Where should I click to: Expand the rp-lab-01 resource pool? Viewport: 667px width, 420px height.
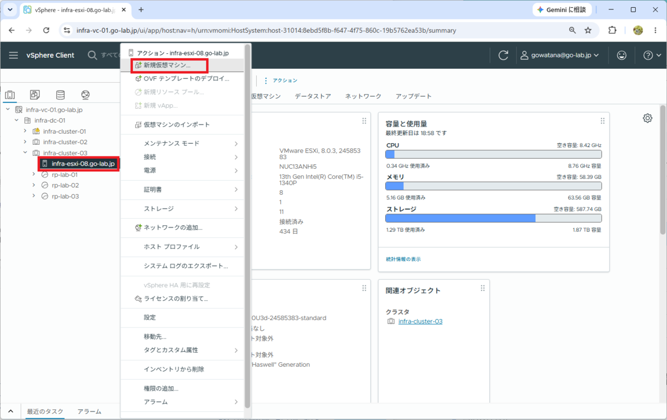click(34, 174)
